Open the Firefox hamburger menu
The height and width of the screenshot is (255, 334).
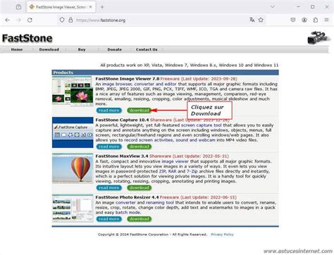coord(326,20)
